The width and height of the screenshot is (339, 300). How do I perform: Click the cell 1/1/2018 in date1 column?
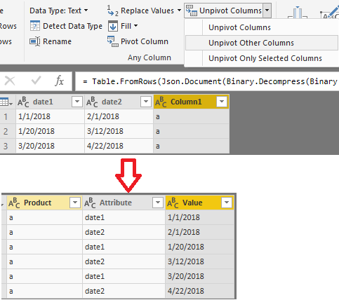point(50,116)
